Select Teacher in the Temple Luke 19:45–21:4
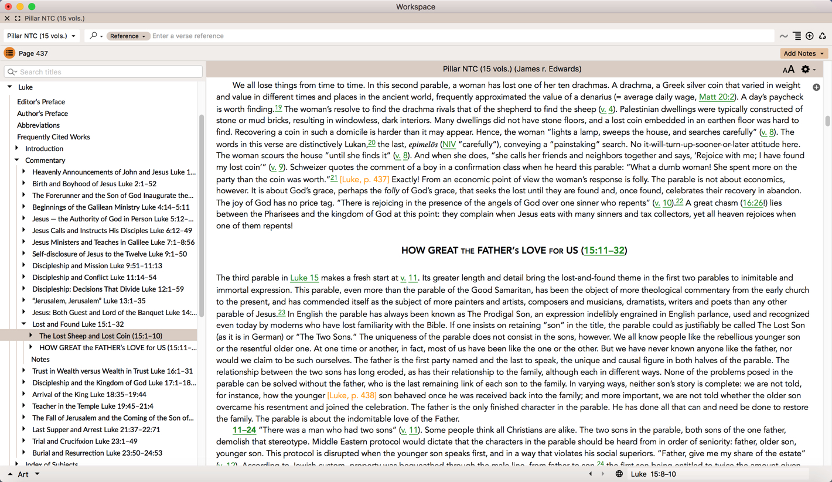Screen dimensions: 832x482 click(x=93, y=406)
